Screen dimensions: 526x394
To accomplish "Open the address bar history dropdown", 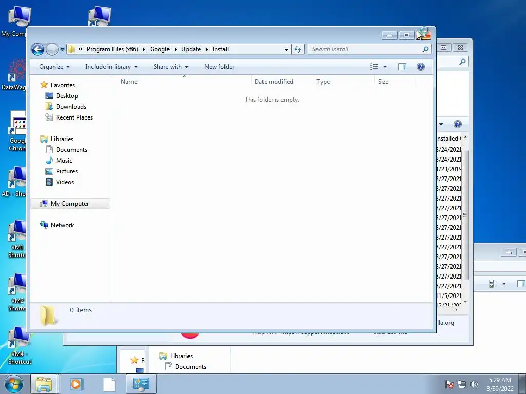I will tap(286, 49).
